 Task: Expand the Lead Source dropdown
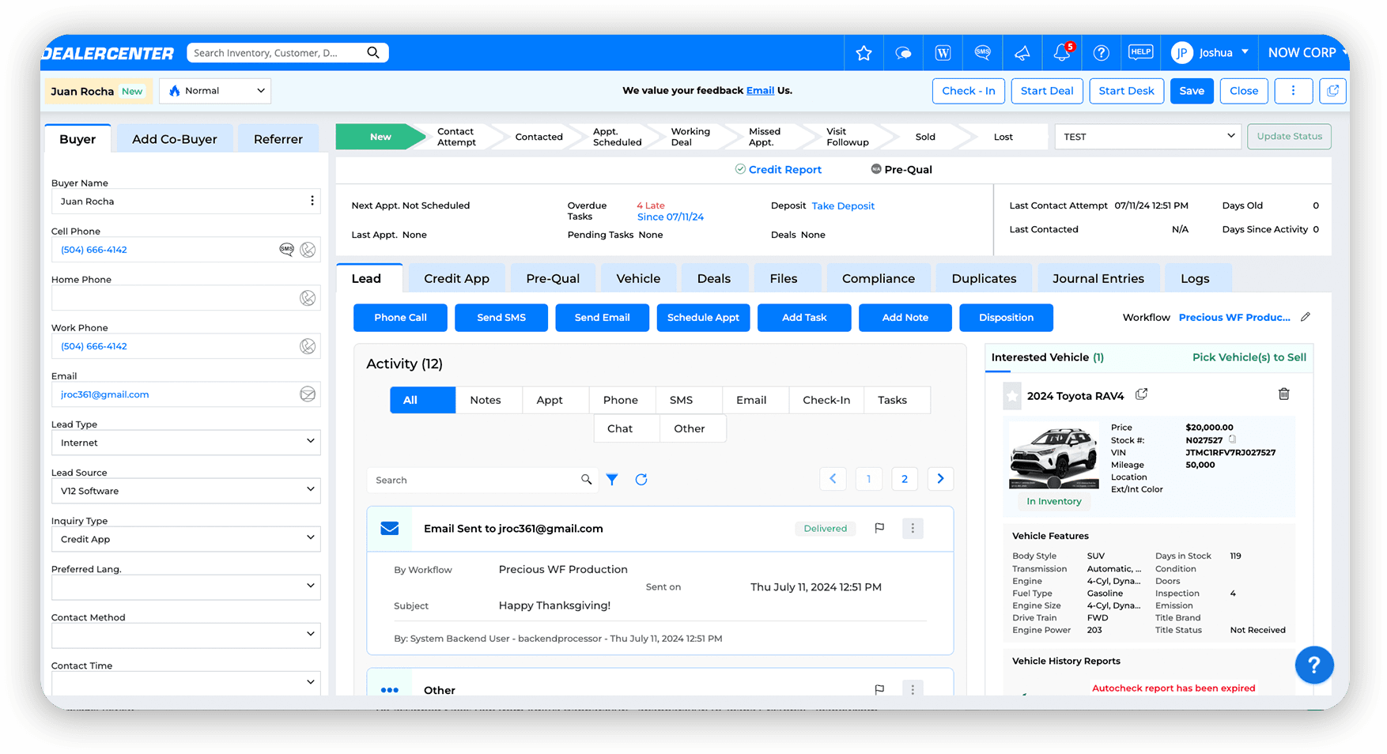pyautogui.click(x=310, y=490)
